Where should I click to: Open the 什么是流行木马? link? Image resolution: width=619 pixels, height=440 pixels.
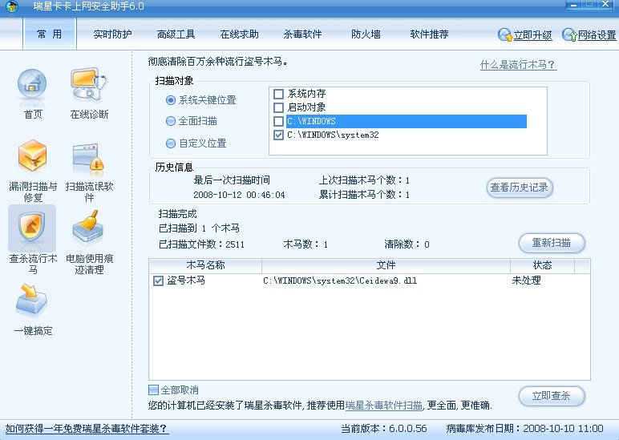[518, 65]
